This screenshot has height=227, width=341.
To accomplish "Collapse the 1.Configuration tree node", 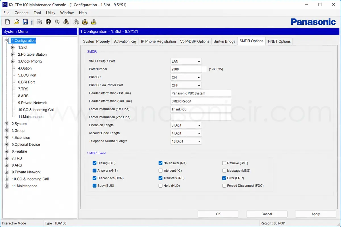I will tap(6, 41).
